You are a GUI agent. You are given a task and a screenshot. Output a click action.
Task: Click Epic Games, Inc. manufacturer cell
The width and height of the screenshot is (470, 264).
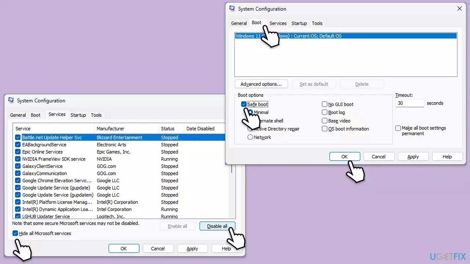point(113,152)
